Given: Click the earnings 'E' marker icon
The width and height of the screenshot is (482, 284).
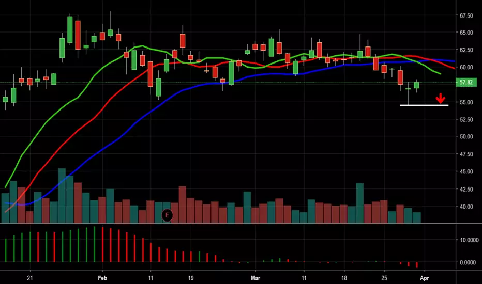Looking at the screenshot, I should 167,215.
